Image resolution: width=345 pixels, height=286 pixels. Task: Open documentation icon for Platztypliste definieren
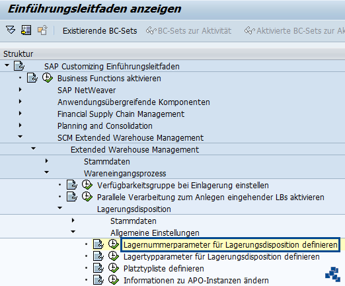[98, 268]
